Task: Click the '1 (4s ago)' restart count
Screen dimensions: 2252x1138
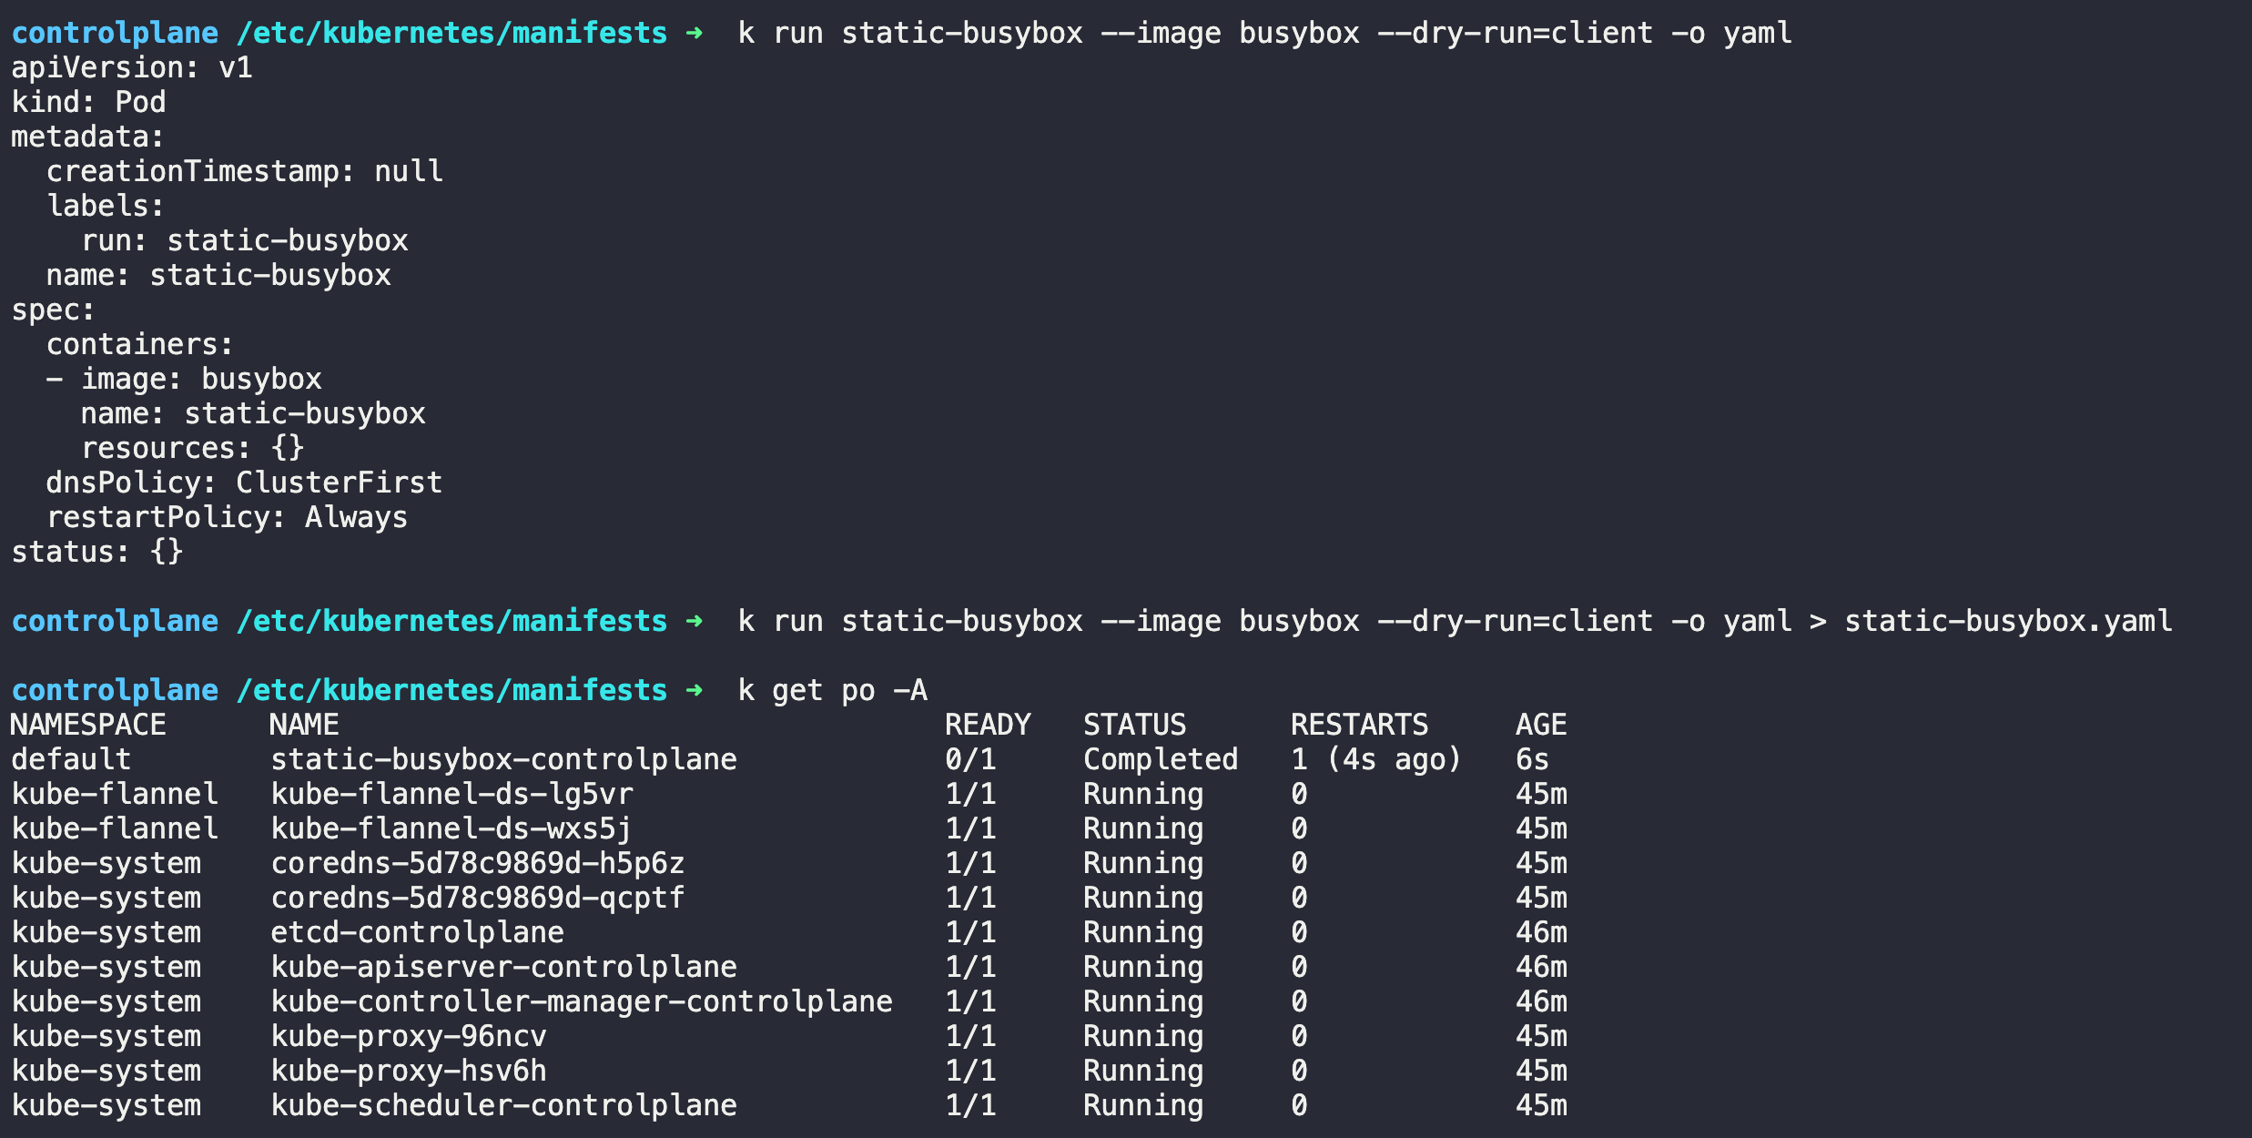Action: pyautogui.click(x=1375, y=759)
